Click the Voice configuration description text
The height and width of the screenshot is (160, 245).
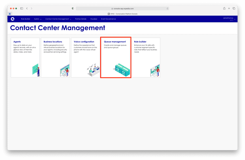click(85, 48)
